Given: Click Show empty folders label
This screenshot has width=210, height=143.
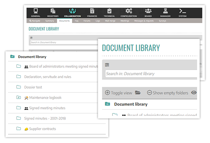Looking at the screenshot, I should [171, 93].
